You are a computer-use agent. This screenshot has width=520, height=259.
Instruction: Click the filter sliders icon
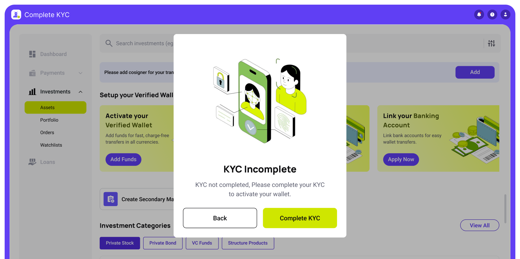pyautogui.click(x=492, y=43)
